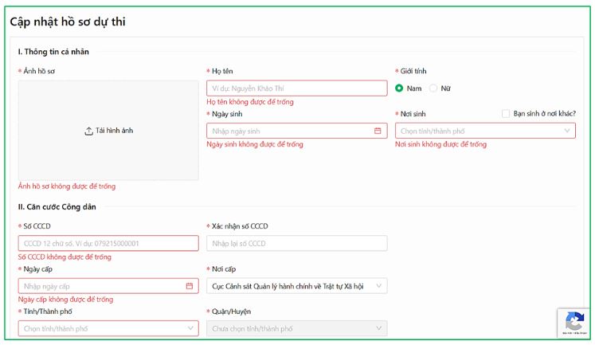Focus the Ngày sinh date input

(x=297, y=131)
